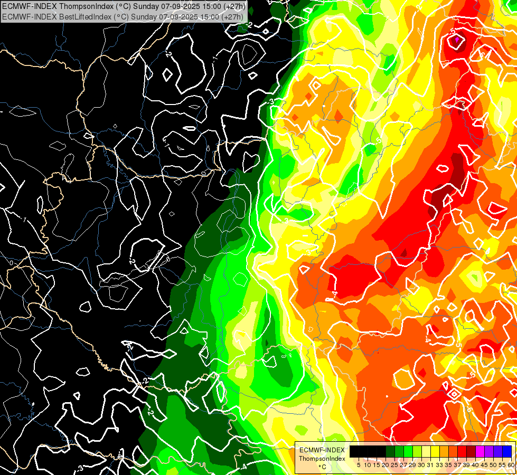Click the legend tick value '37'

point(458,465)
